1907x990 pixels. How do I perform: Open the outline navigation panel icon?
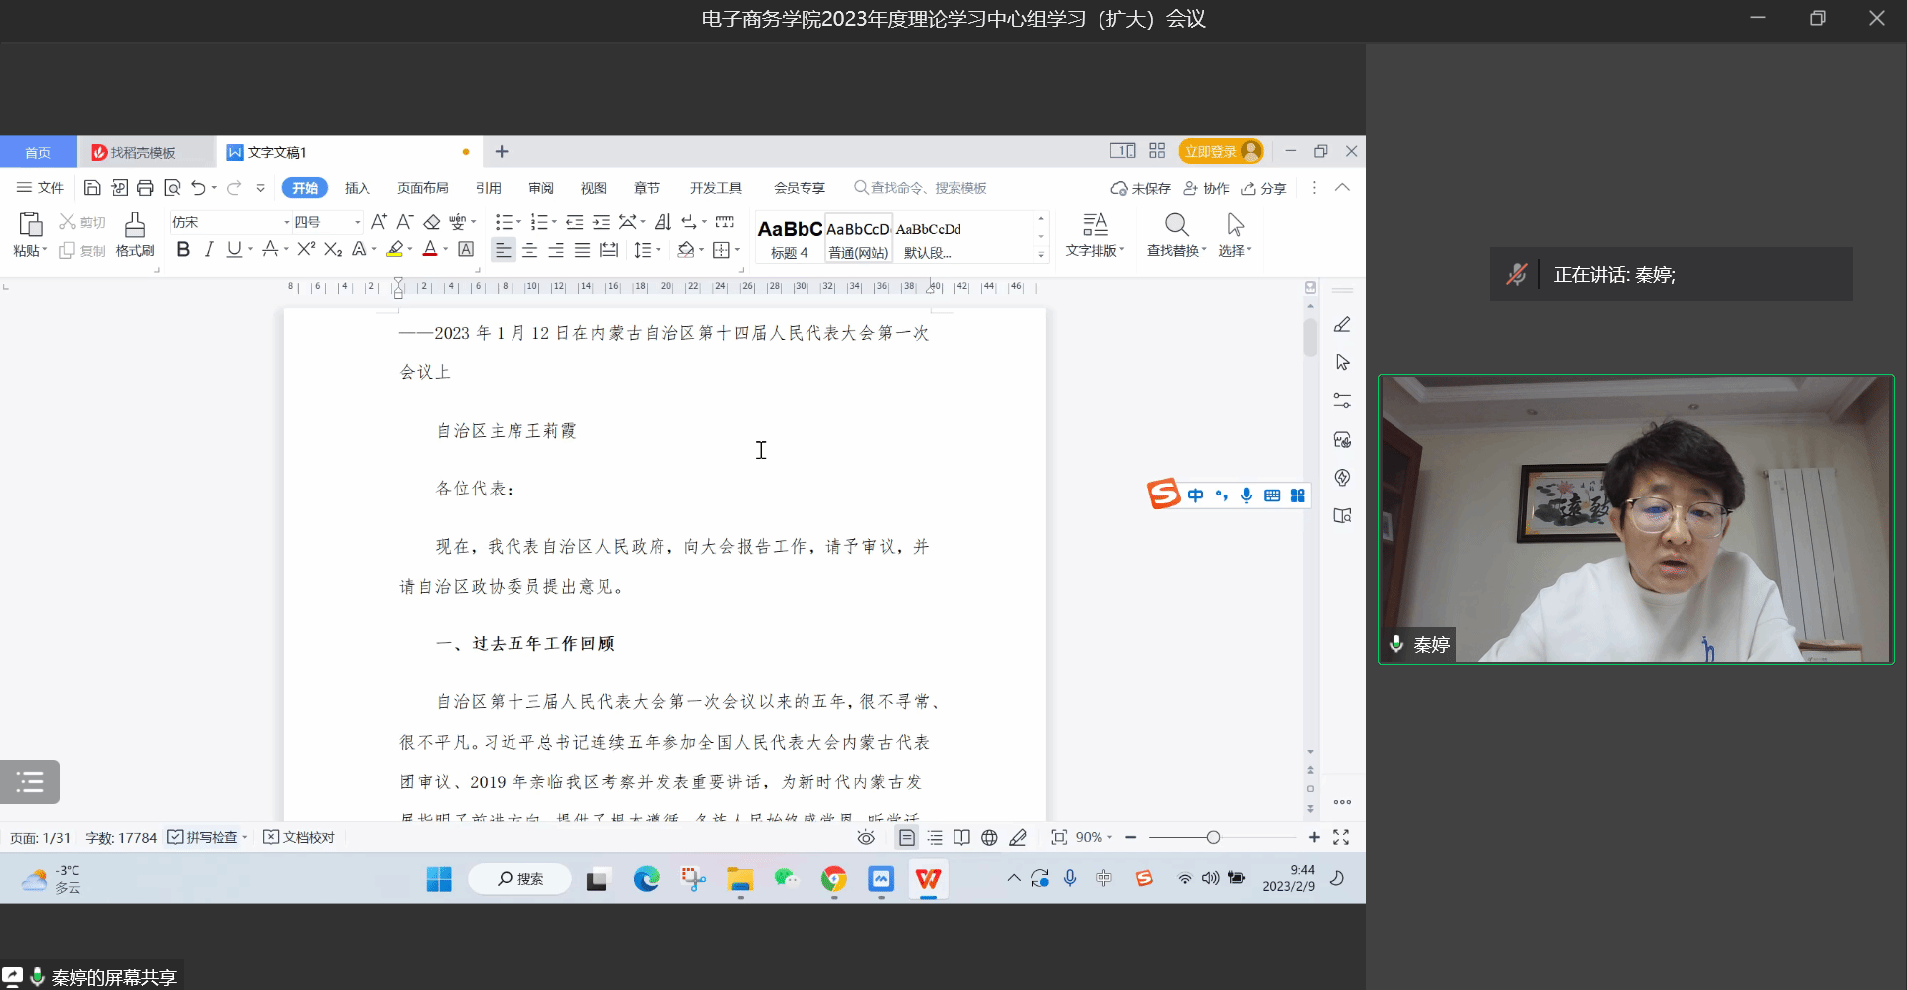(30, 781)
